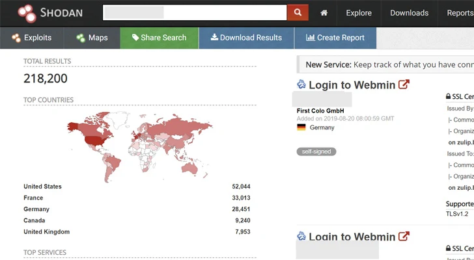Open external link icon beside first Login to Webmin
The width and height of the screenshot is (474, 260).
point(404,84)
